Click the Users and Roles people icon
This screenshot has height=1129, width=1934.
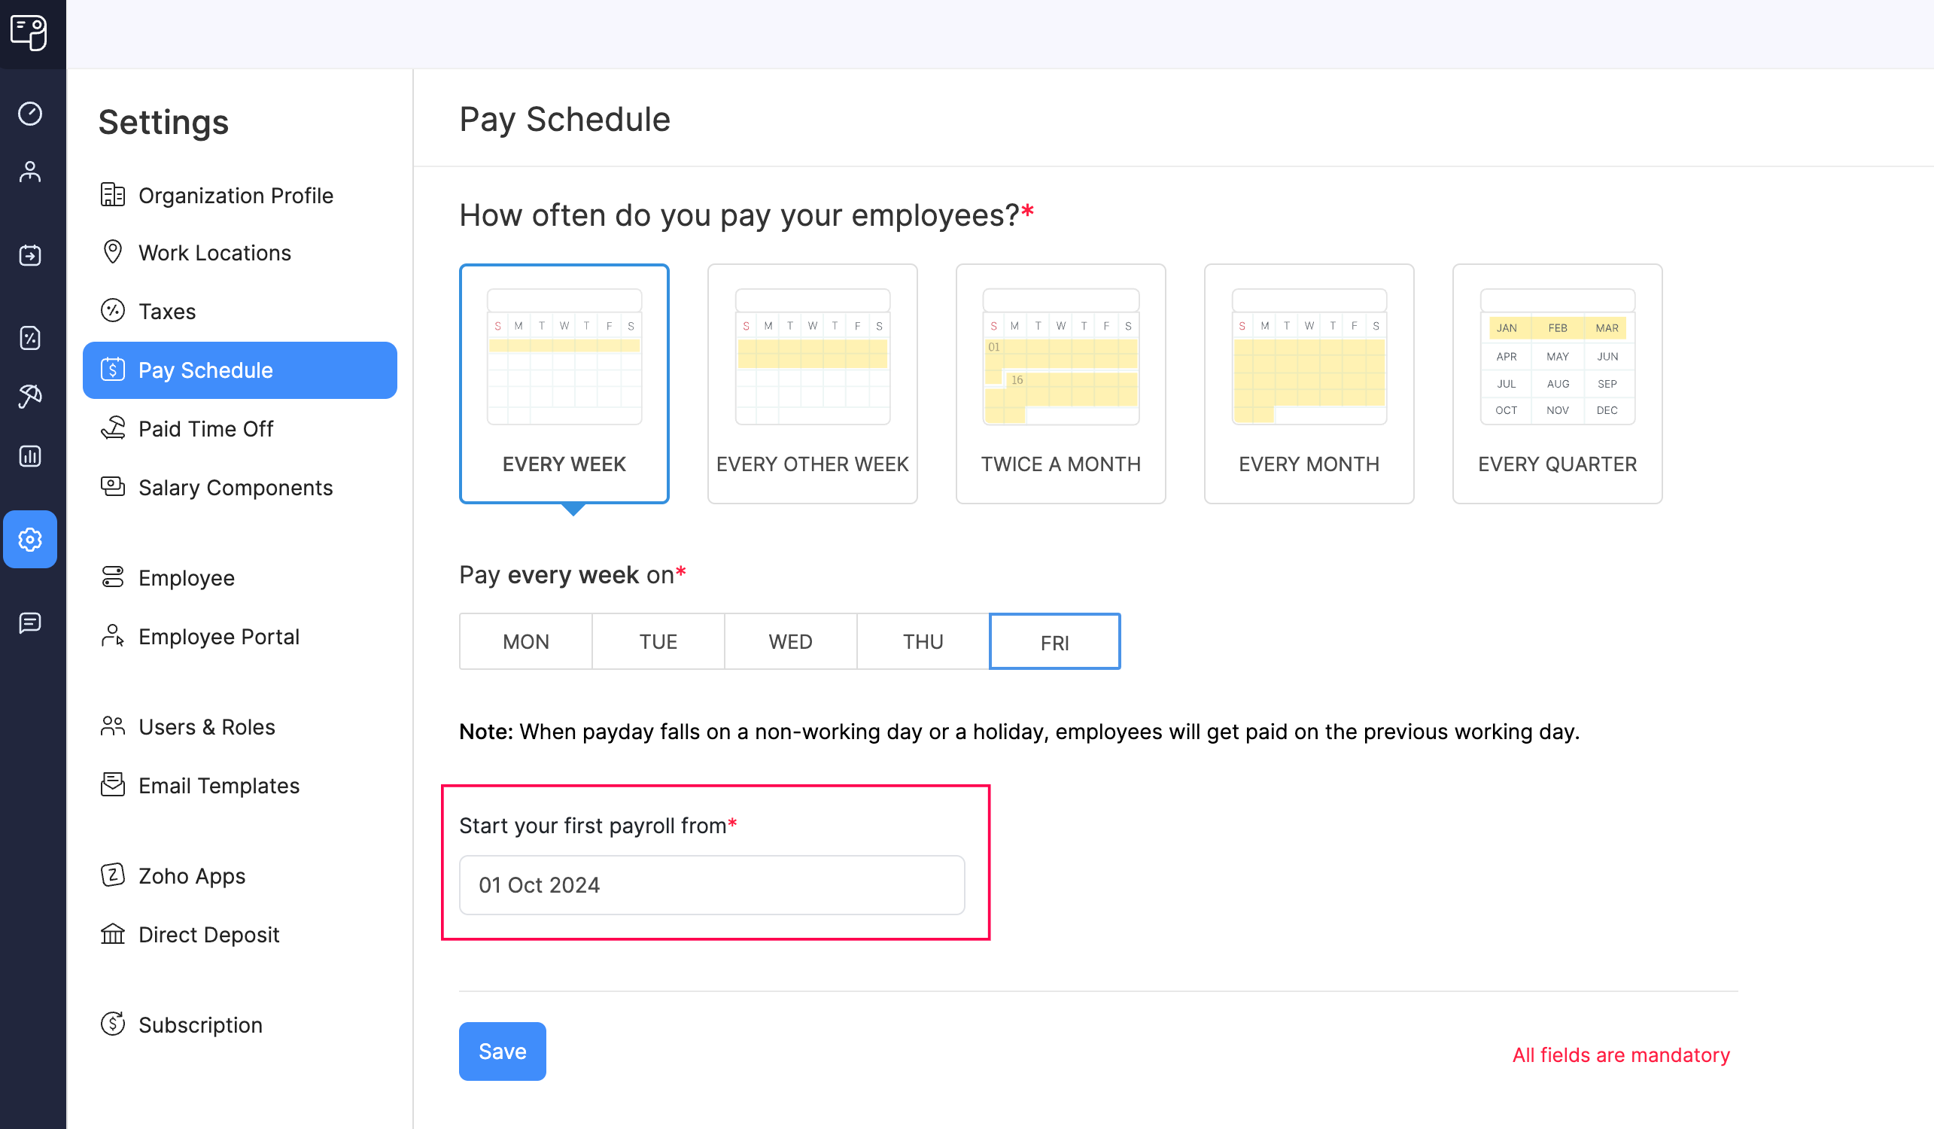(114, 726)
